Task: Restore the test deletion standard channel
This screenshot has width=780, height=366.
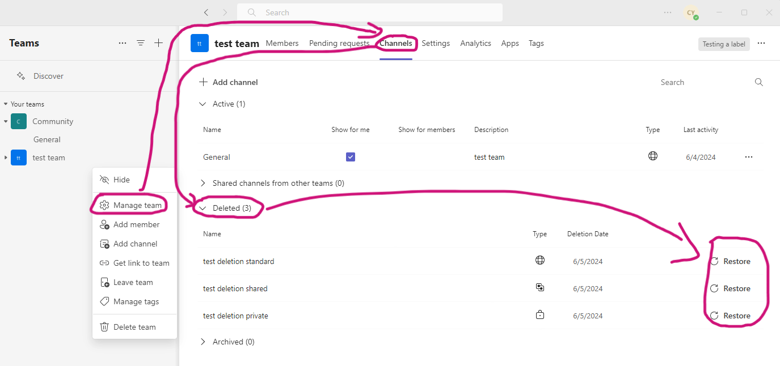Action: click(731, 261)
